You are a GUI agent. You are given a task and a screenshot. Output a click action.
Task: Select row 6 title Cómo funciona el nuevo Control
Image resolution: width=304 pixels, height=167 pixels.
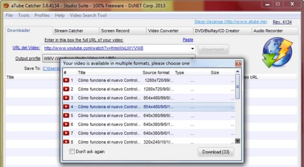click(x=109, y=124)
